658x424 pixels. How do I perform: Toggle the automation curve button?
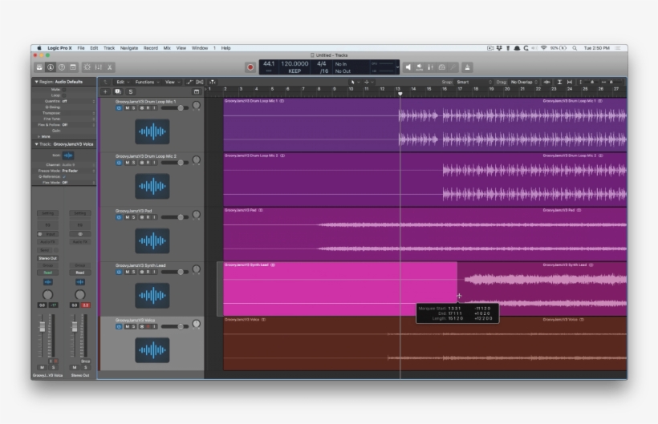tap(189, 82)
